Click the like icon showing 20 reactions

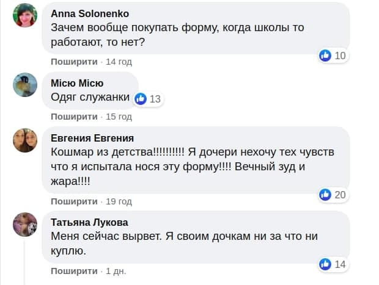[326, 195]
